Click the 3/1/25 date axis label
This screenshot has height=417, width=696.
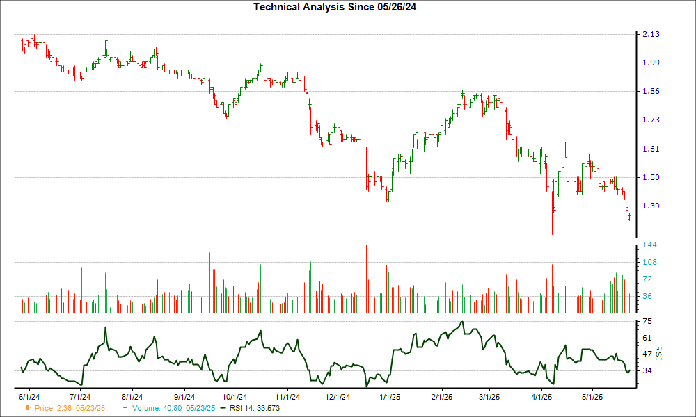489,397
